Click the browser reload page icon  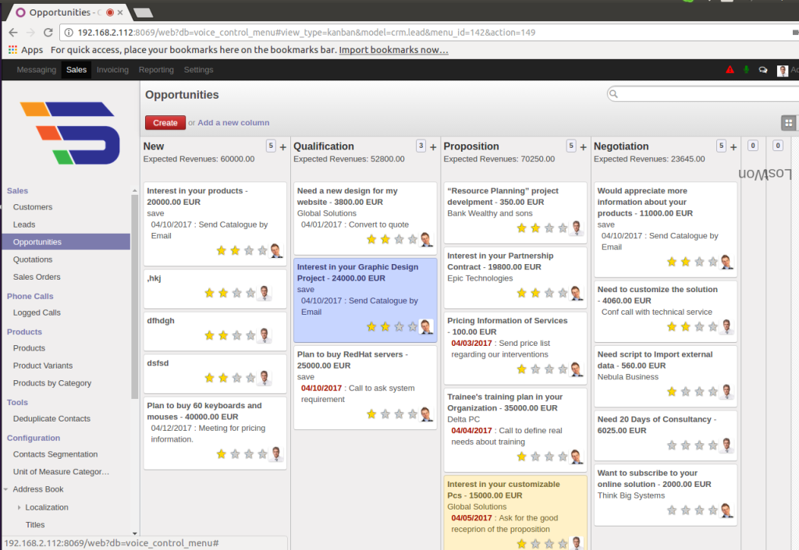(x=48, y=33)
